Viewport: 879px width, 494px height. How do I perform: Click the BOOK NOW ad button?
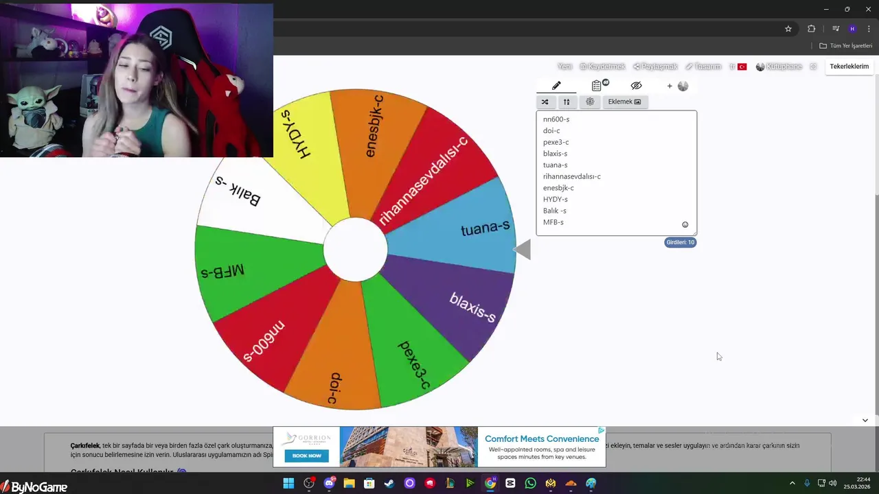pos(306,456)
